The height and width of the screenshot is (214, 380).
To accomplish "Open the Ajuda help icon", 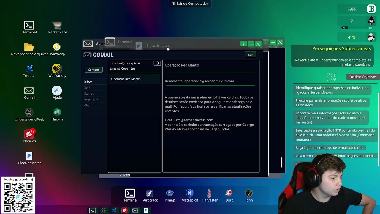I will (x=57, y=93).
